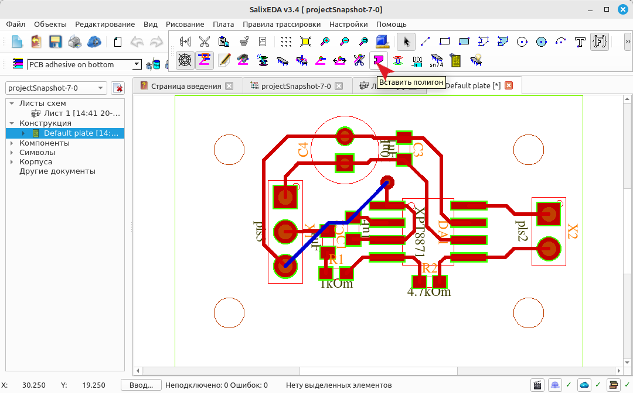Zoom in with the plus magnifier

coord(325,42)
